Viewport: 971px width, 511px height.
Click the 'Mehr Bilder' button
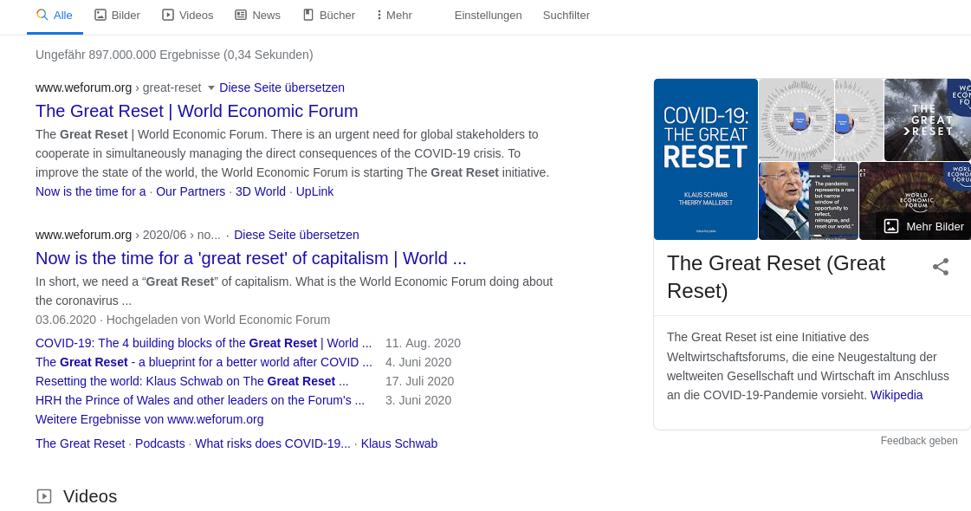tap(923, 227)
